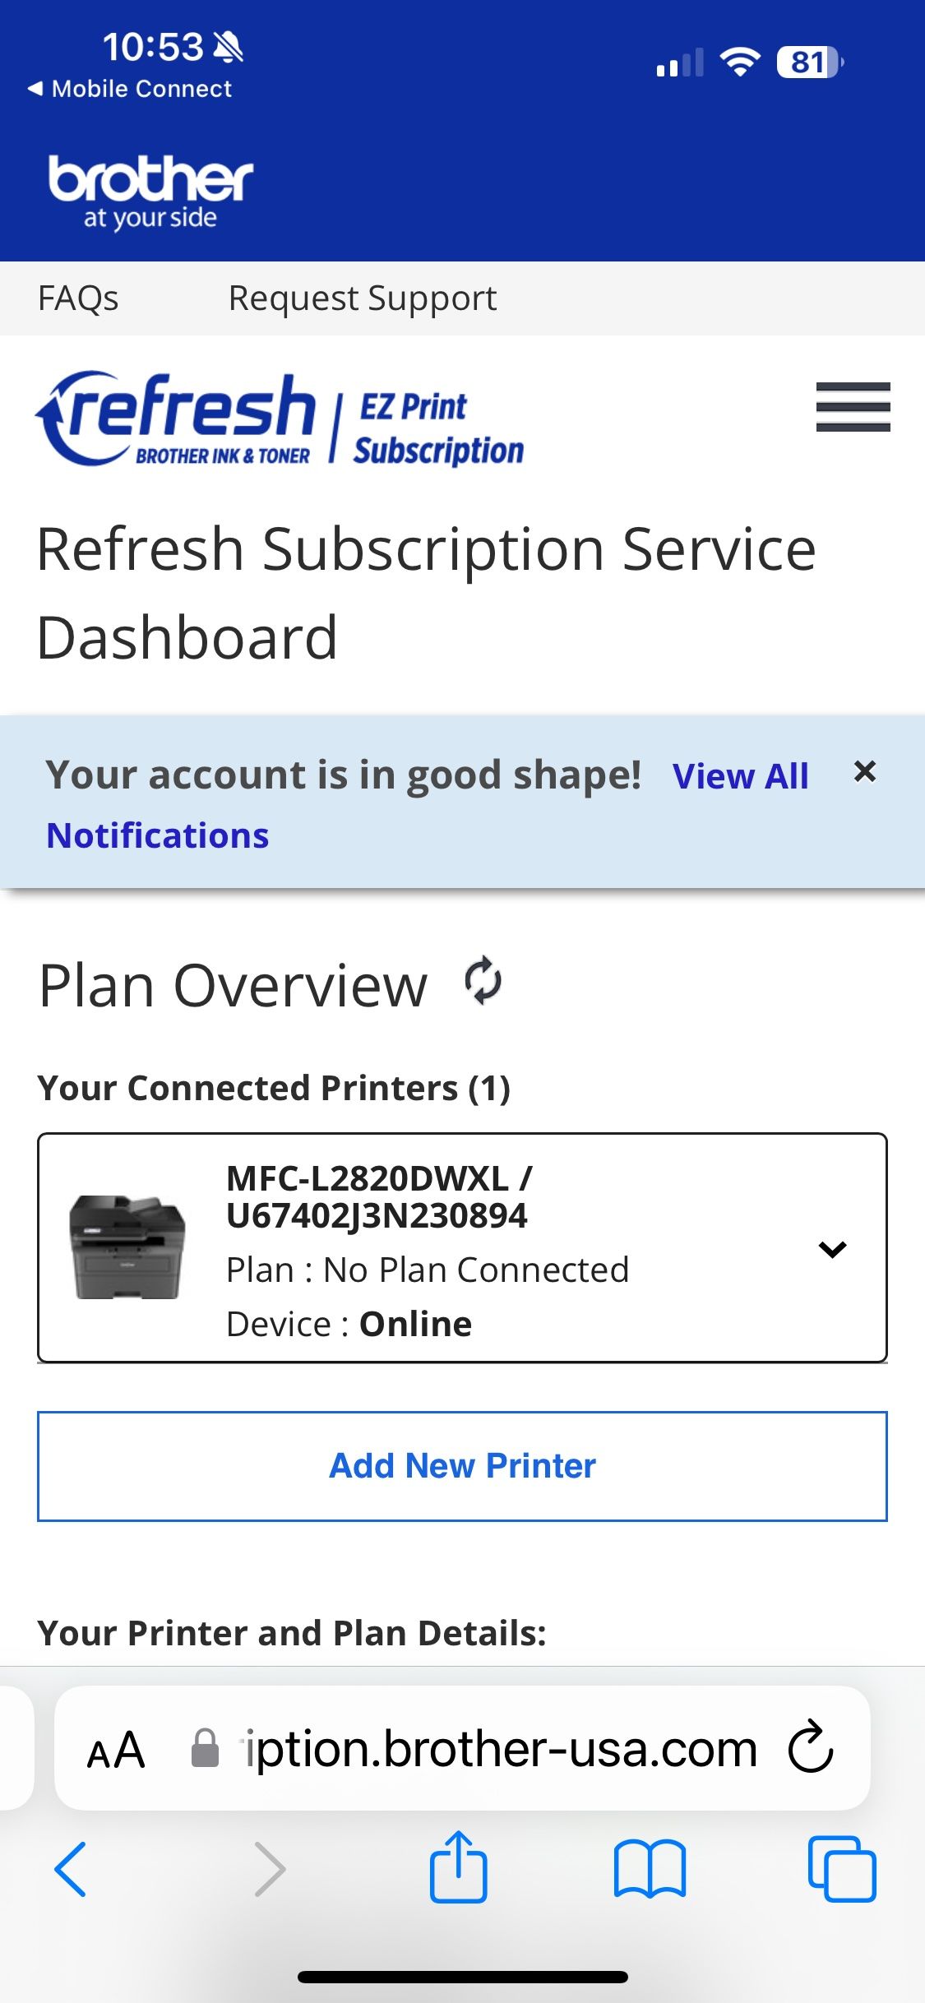925x2003 pixels.
Task: Select the MFC-L2820DWXL printer card
Action: 462,1248
